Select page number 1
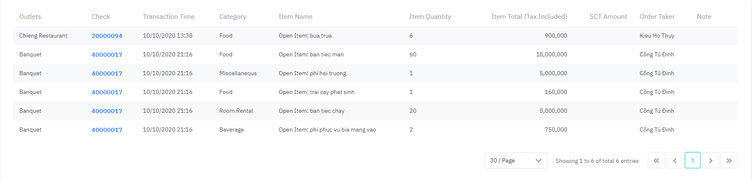Screen dimensions: 752x180 pyautogui.click(x=693, y=160)
